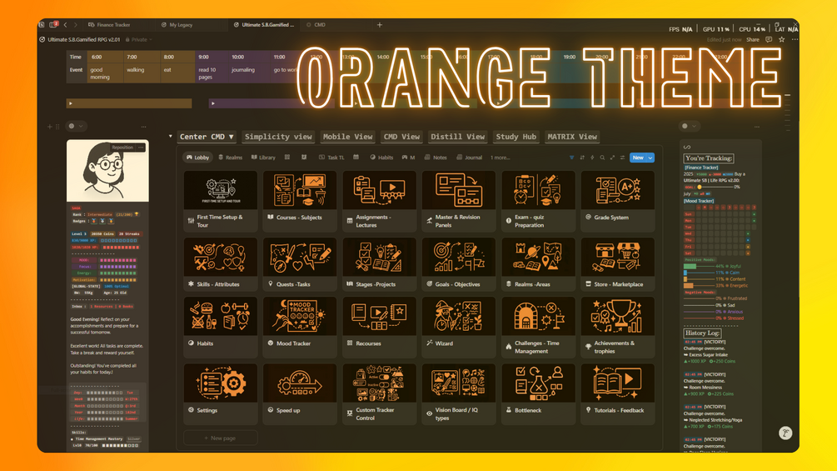This screenshot has width=837, height=471.
Task: Click the database sort icon
Action: 582,158
